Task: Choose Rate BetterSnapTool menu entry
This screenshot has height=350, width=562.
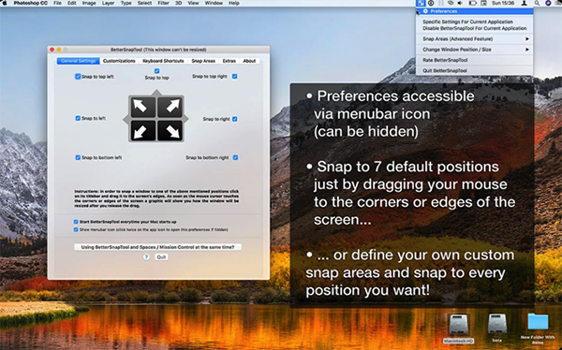Action: [x=475, y=60]
